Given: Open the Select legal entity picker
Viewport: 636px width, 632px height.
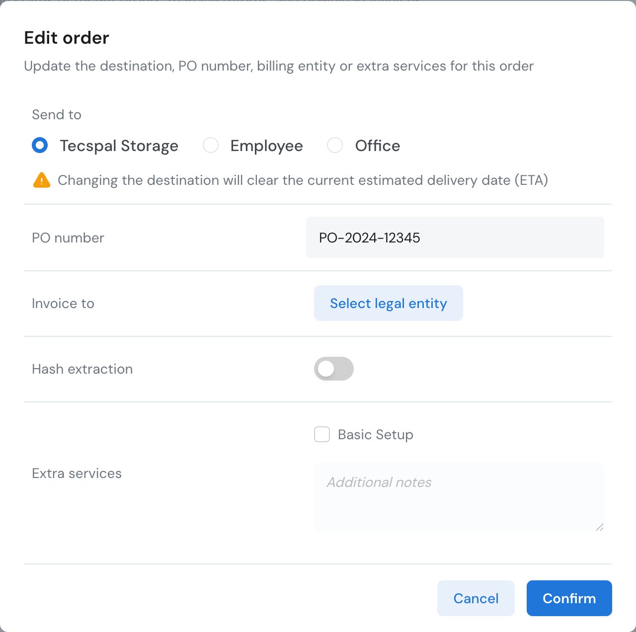Looking at the screenshot, I should (389, 303).
